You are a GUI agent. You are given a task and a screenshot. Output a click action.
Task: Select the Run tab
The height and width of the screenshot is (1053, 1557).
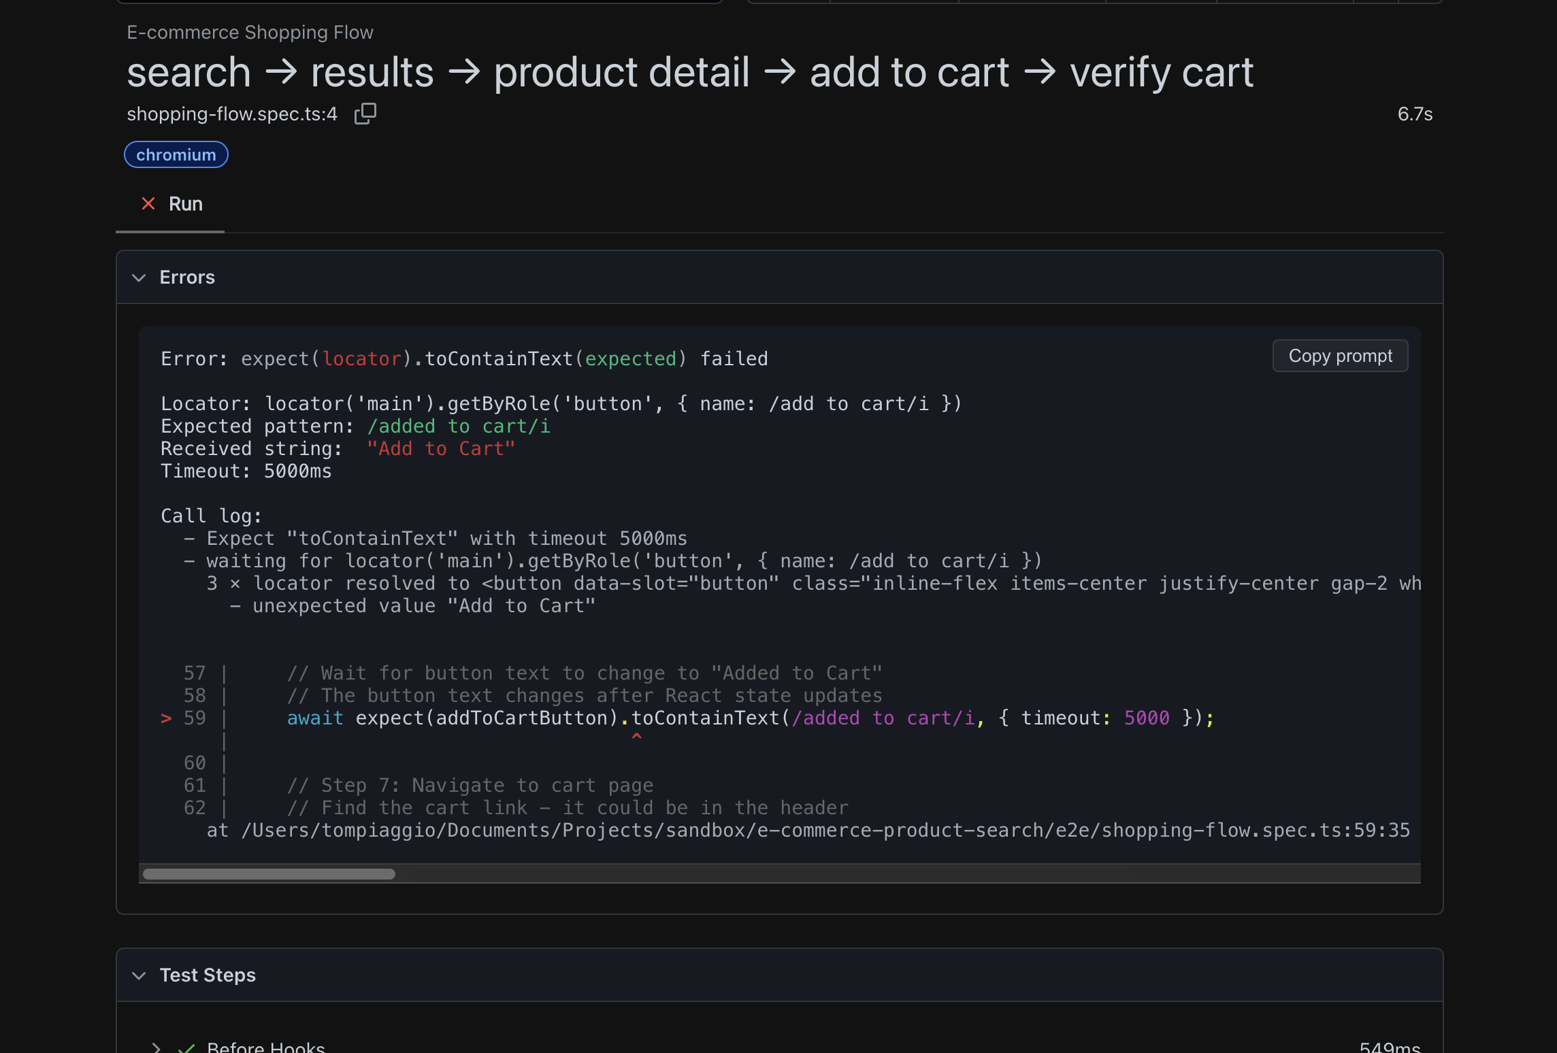pyautogui.click(x=185, y=204)
